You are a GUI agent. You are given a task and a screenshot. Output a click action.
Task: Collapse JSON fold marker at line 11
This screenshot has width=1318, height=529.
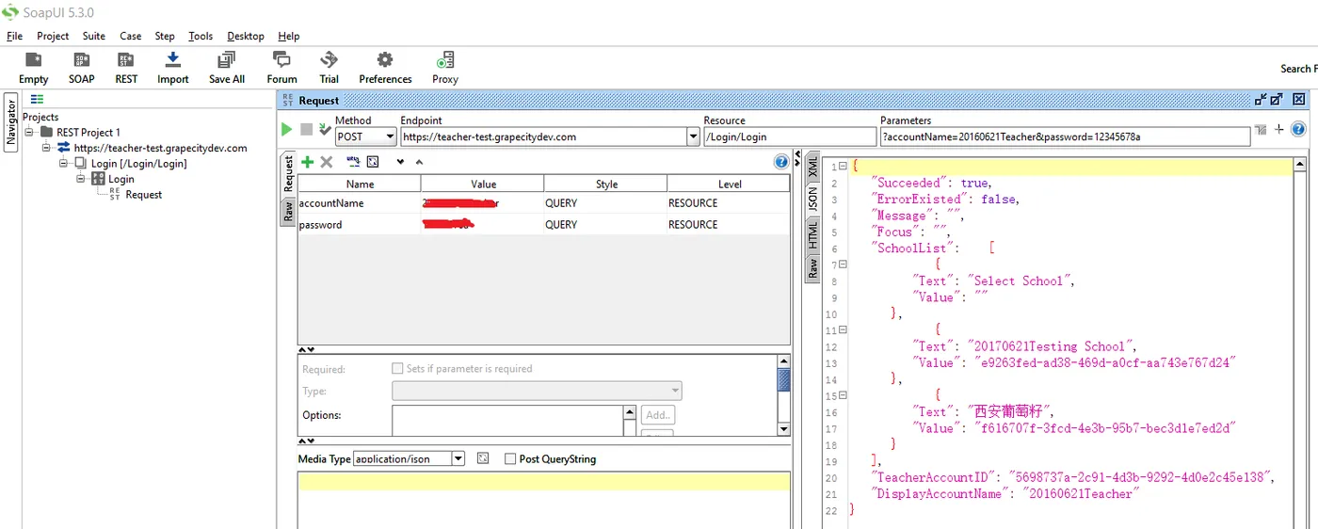(843, 330)
